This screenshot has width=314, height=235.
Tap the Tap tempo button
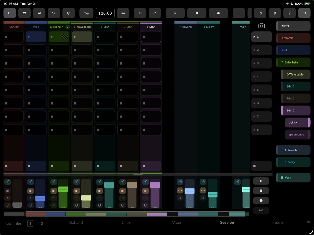(x=86, y=13)
